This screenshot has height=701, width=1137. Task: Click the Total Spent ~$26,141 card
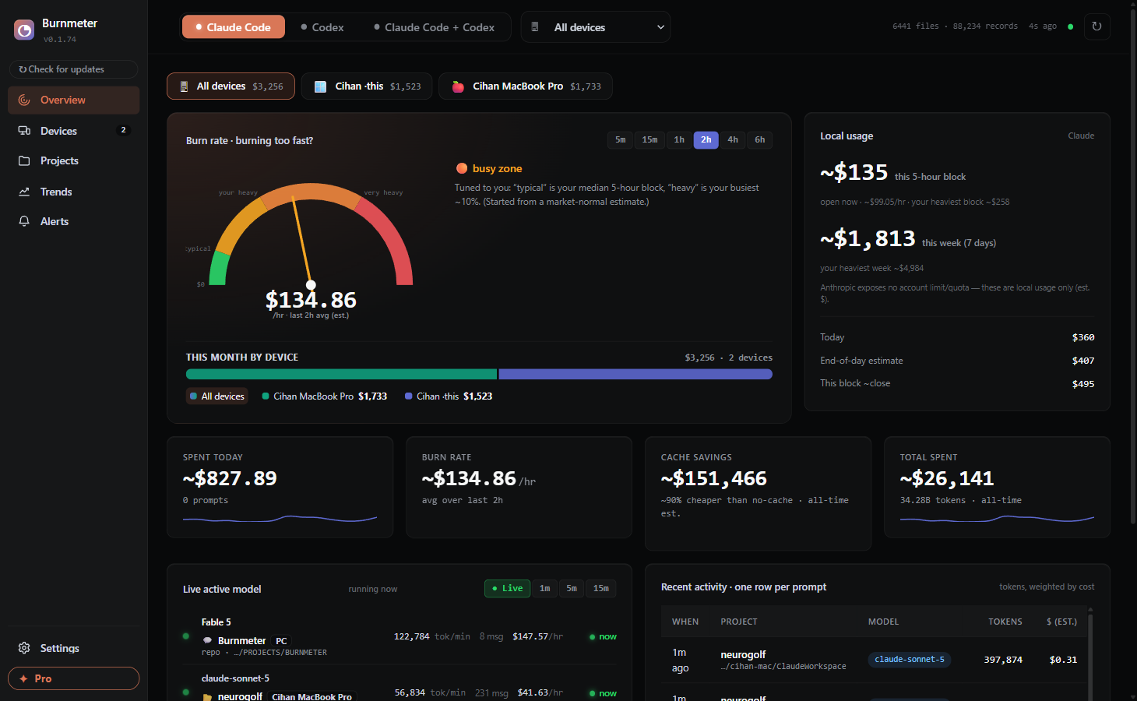coord(997,488)
